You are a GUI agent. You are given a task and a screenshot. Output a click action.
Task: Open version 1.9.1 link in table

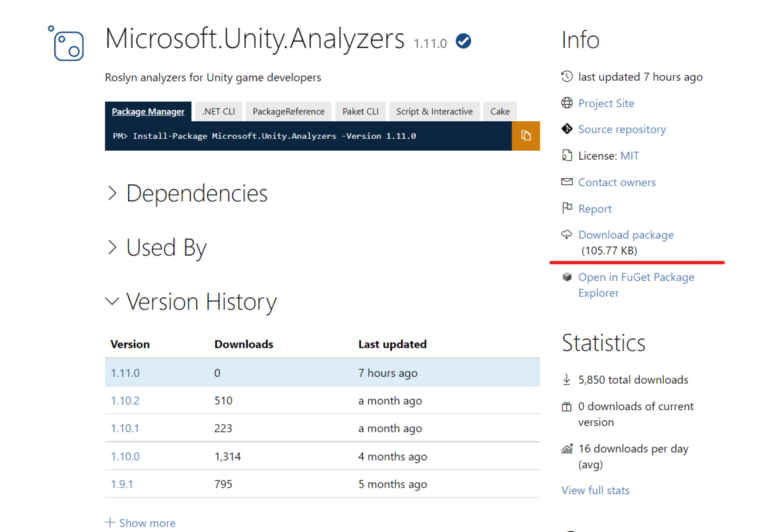point(122,484)
